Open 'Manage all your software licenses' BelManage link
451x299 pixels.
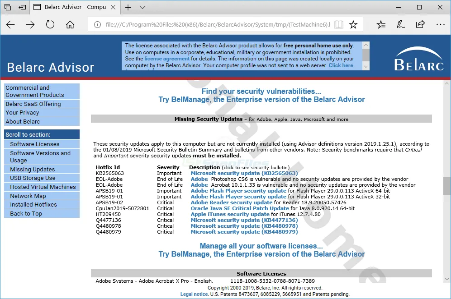point(261,250)
